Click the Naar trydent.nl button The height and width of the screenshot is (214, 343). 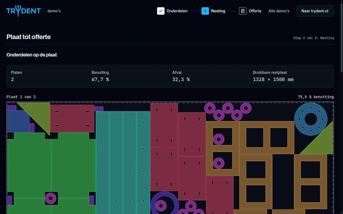[315, 11]
